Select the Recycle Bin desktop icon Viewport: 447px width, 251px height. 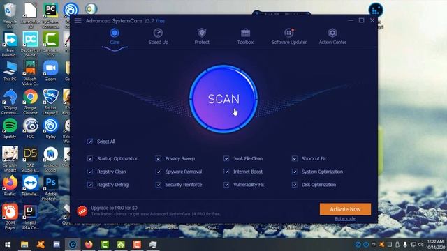[x=10, y=15]
